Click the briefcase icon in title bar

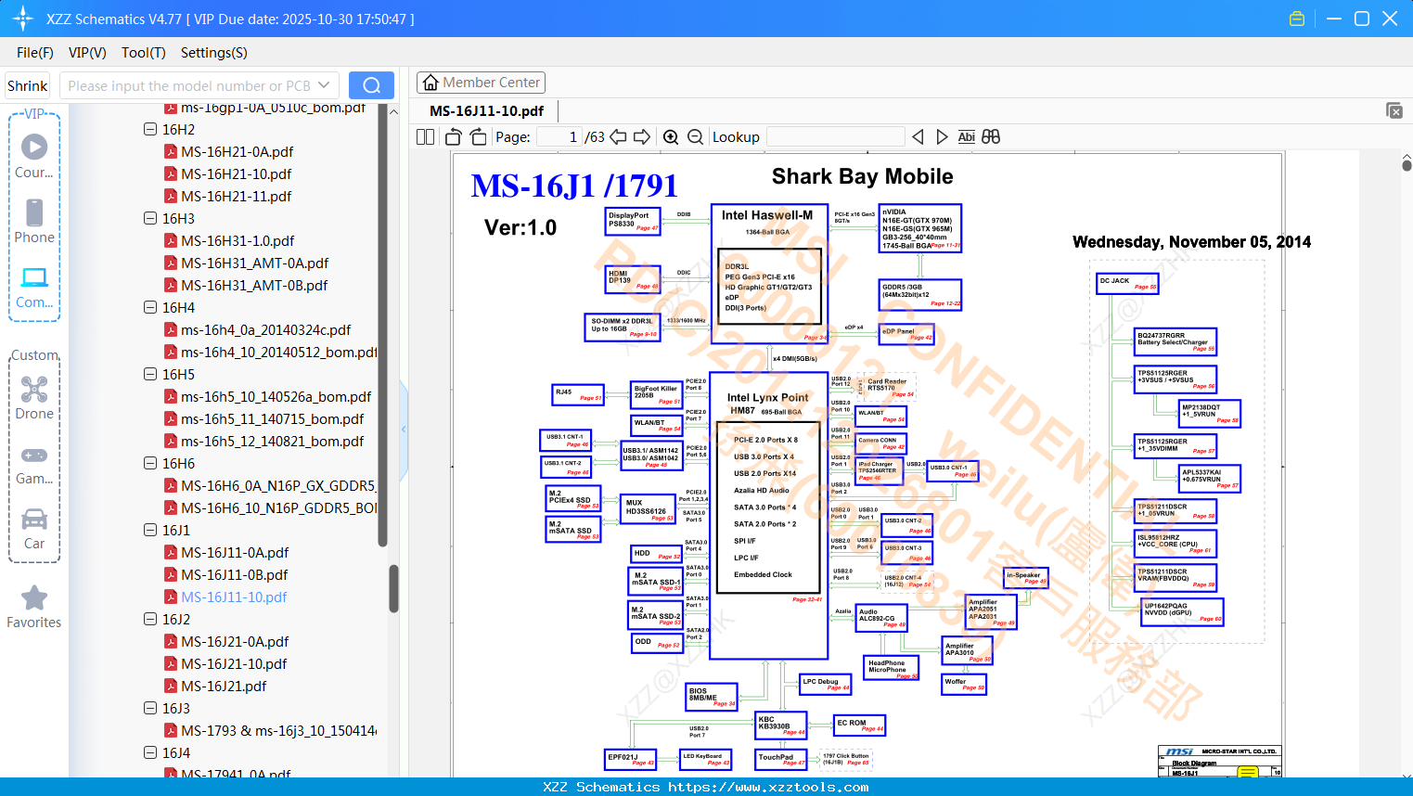1297,19
